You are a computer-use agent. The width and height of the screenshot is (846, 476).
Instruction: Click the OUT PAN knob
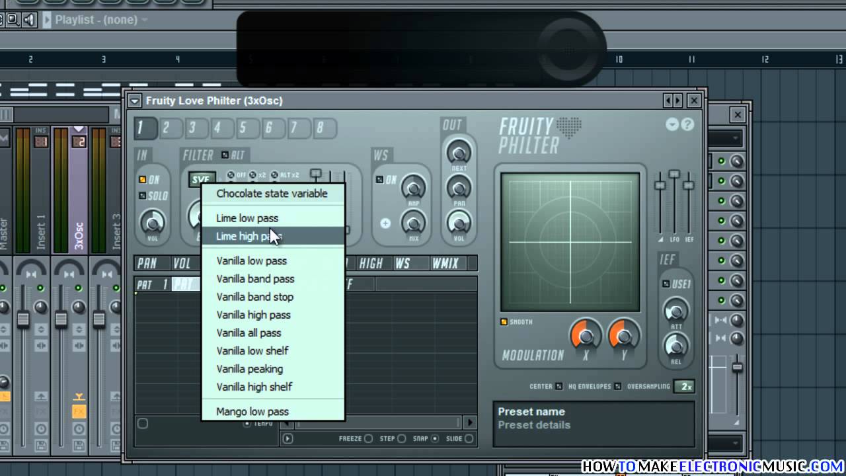[x=459, y=188]
